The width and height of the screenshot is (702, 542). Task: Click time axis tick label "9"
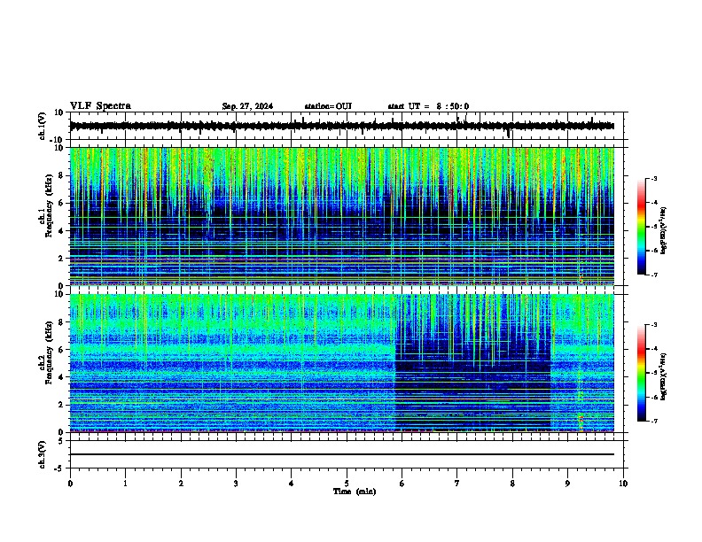click(x=567, y=484)
